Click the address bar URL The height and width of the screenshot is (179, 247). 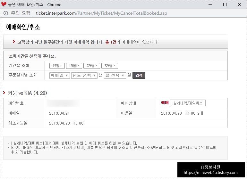(x=101, y=13)
